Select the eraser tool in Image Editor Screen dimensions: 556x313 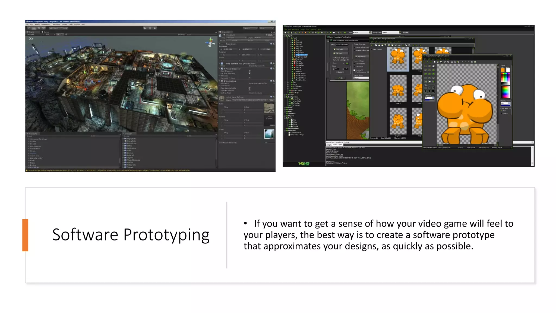pos(433,66)
